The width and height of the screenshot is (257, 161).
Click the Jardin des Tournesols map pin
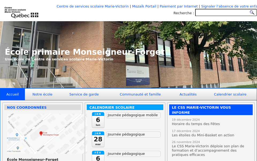pyautogui.click(x=18, y=148)
